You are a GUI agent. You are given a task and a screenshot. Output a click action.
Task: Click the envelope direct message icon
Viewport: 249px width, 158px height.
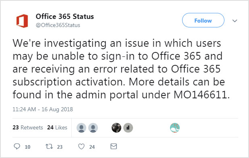tap(114, 146)
